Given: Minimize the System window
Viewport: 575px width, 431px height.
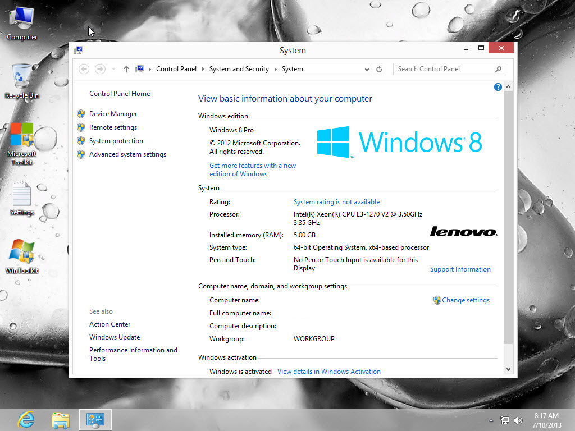Looking at the screenshot, I should point(466,48).
